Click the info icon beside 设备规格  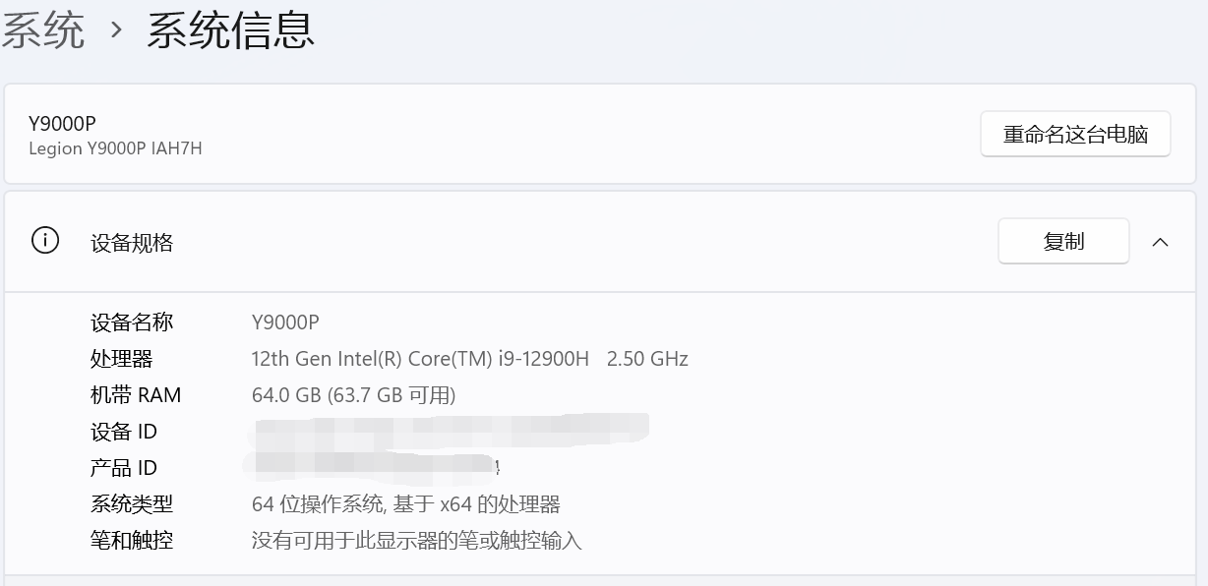pos(45,241)
